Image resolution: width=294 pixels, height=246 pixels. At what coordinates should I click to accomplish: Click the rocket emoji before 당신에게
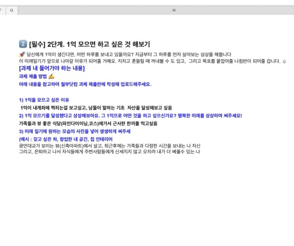click(22, 54)
